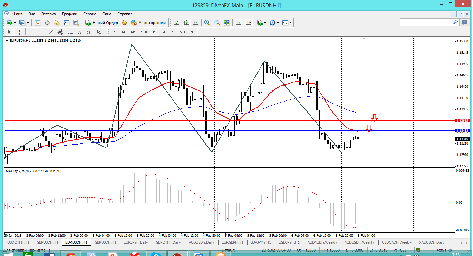Click the chart shift triangle marker
The height and width of the screenshot is (256, 473).
(364, 39)
